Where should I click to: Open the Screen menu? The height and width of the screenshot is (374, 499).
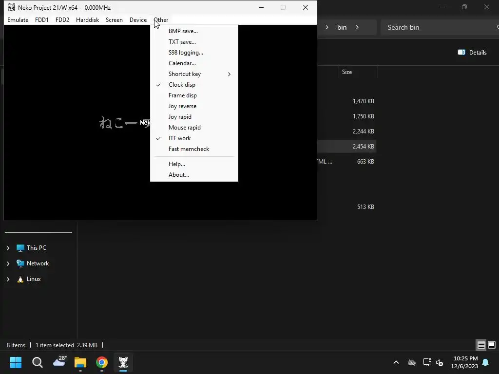(x=114, y=19)
